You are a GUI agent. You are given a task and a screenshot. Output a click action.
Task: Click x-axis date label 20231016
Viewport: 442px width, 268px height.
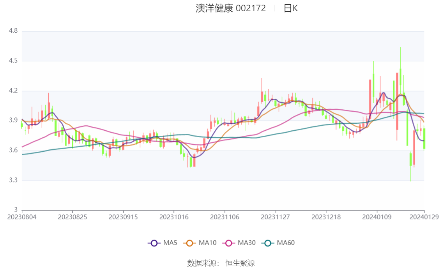click(174, 217)
